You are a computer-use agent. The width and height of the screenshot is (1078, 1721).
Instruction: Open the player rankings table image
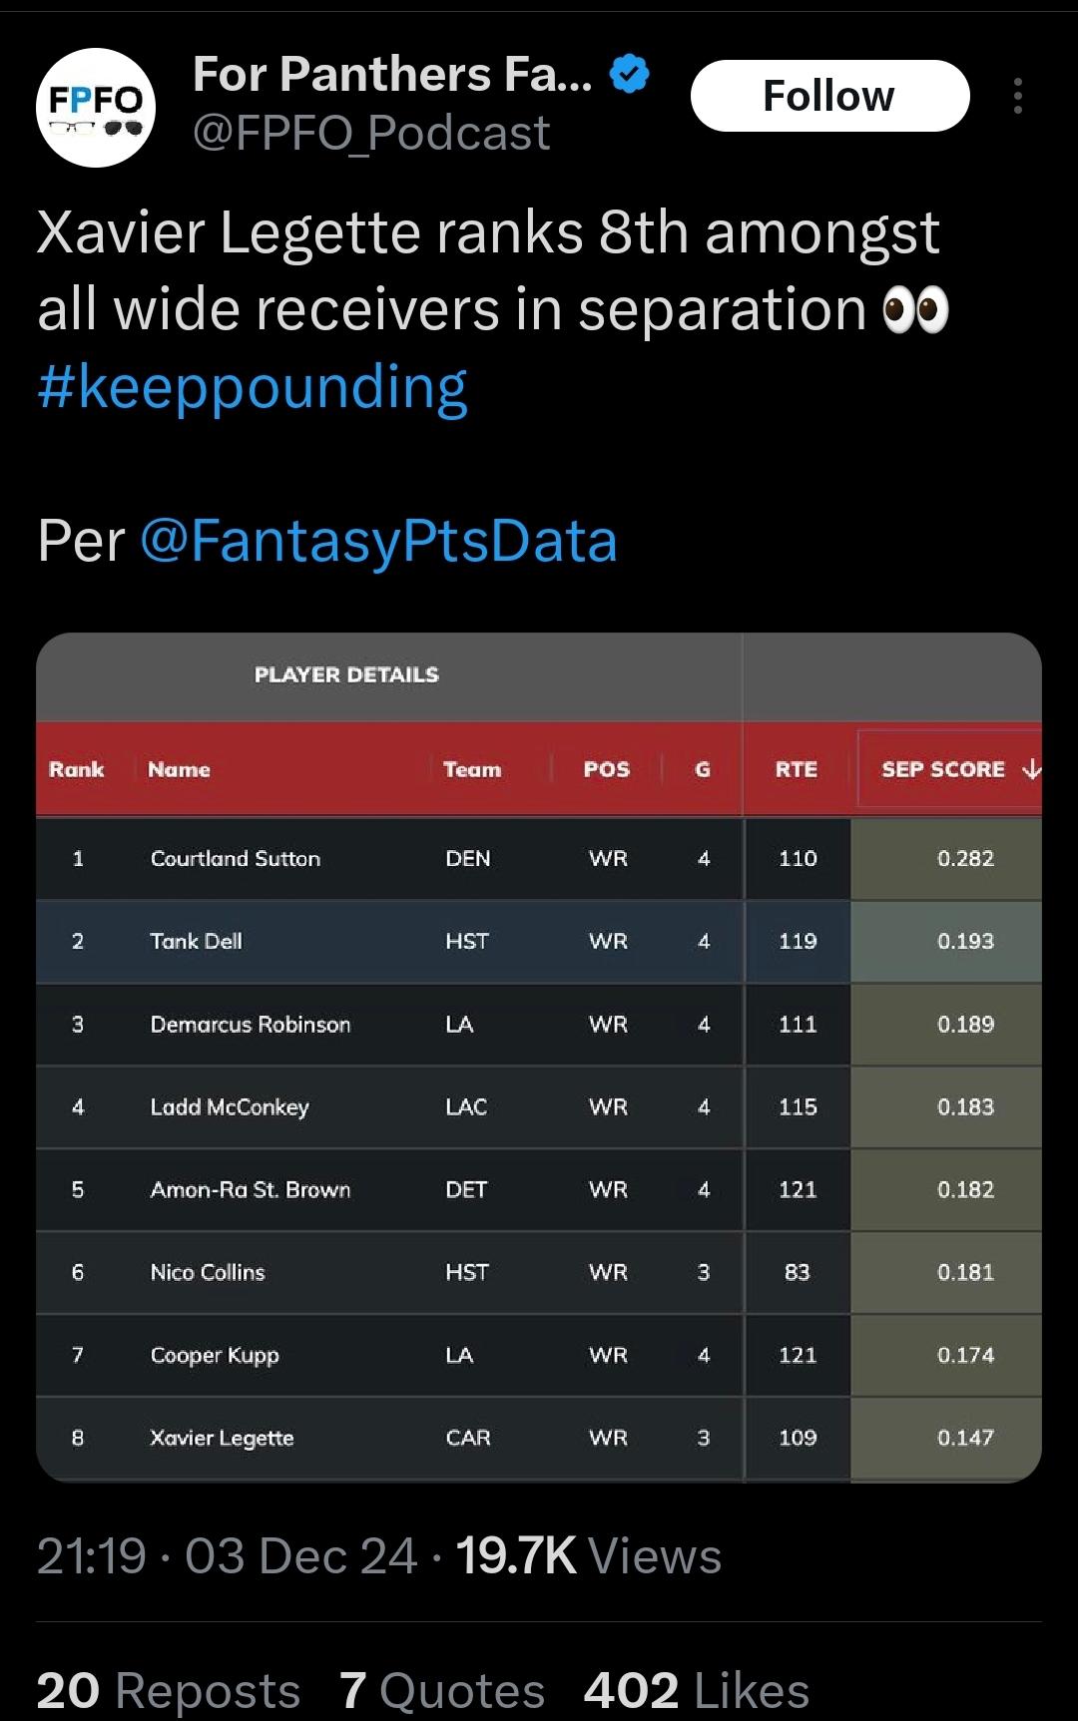click(x=539, y=1058)
